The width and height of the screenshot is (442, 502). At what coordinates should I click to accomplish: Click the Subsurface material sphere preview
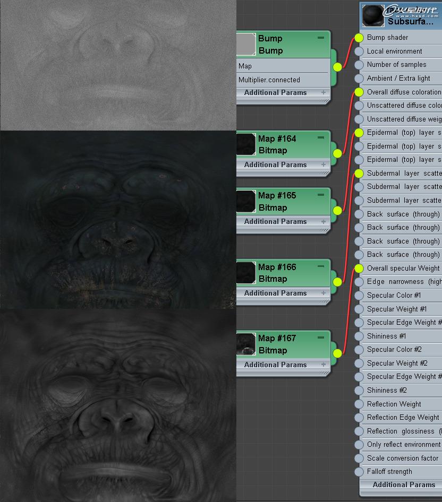pyautogui.click(x=373, y=16)
